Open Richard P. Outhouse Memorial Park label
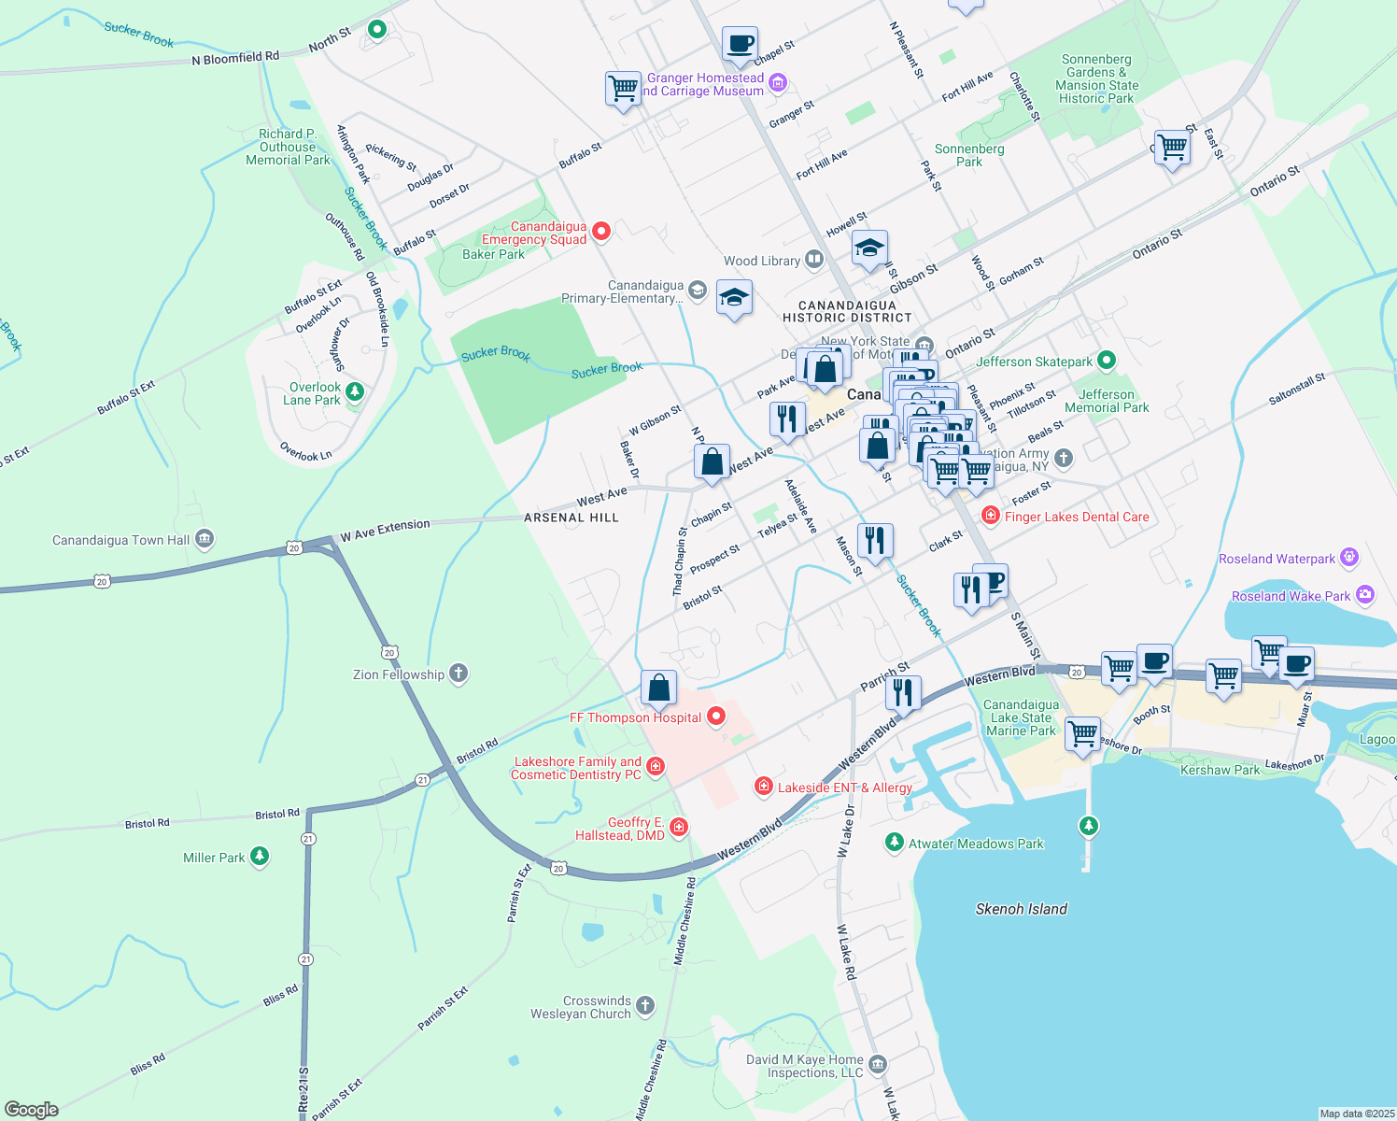The width and height of the screenshot is (1397, 1121). (x=288, y=147)
